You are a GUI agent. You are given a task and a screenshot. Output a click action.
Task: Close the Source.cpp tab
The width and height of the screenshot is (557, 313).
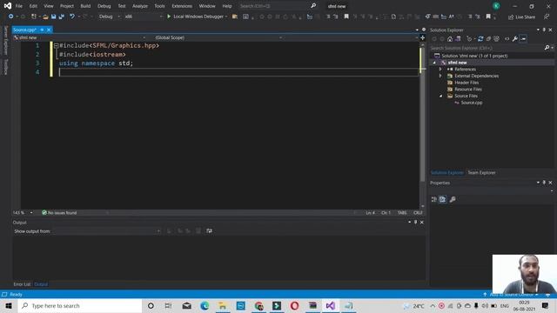tap(49, 30)
